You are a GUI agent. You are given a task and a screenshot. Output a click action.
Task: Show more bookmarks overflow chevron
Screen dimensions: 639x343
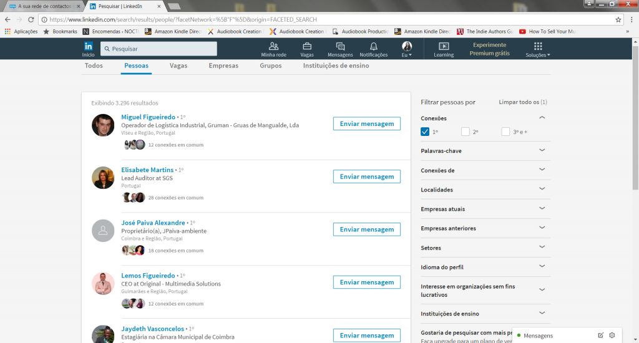(628, 31)
